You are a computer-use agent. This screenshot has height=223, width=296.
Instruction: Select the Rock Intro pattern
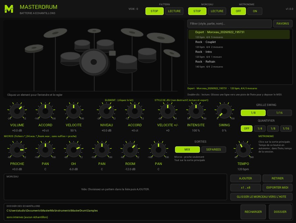tap(239, 54)
